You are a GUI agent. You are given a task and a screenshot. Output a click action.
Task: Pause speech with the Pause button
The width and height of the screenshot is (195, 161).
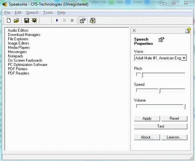[x=65, y=20]
